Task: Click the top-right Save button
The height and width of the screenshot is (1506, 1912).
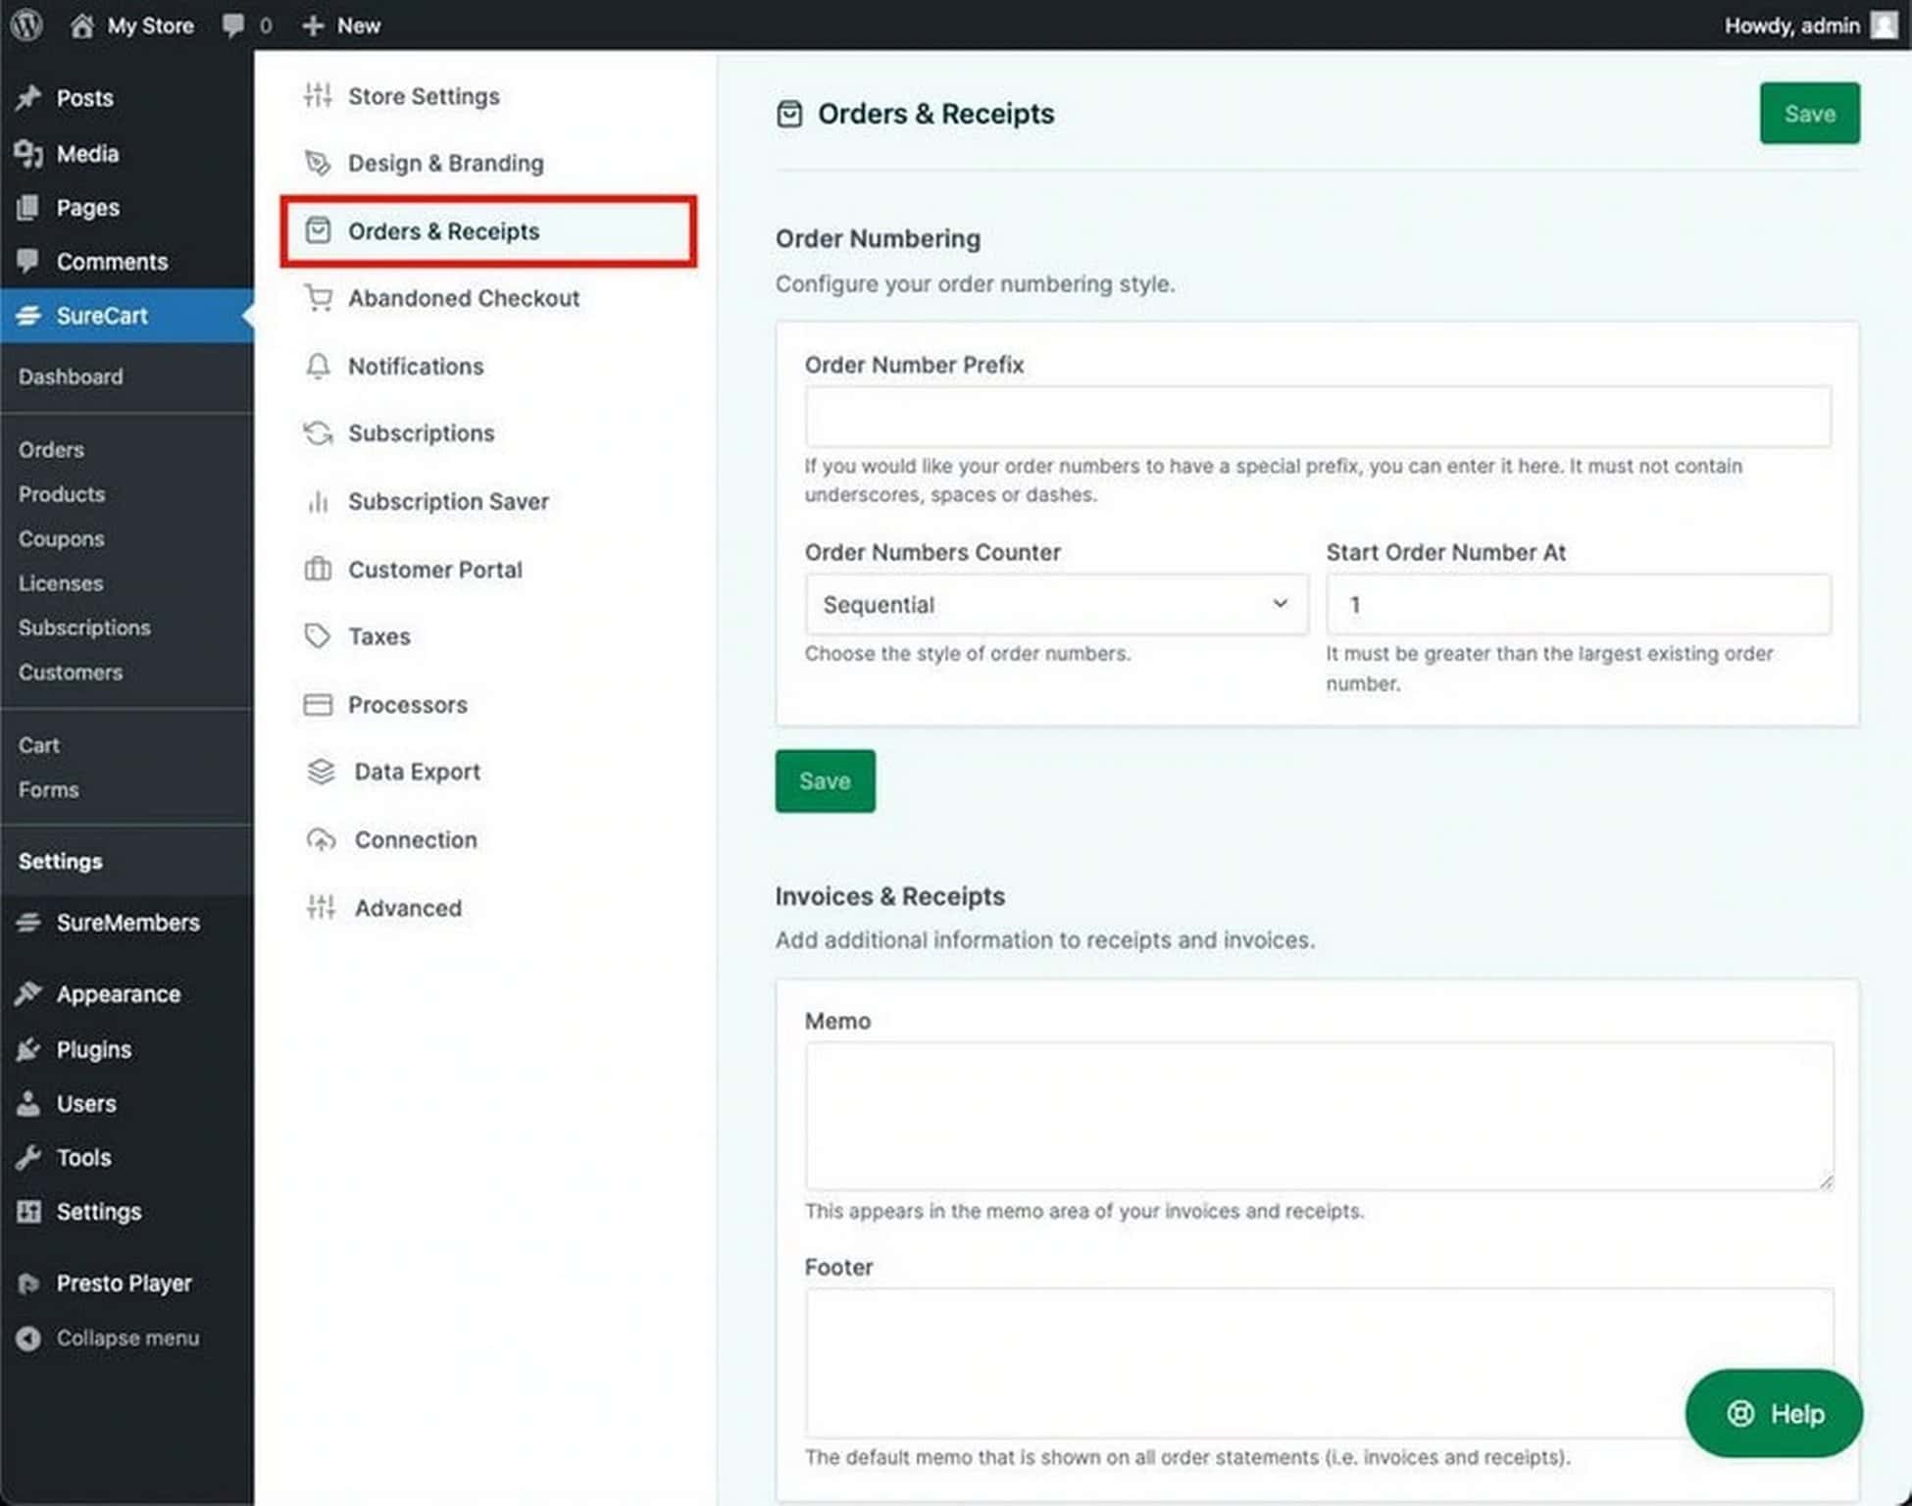Action: [1810, 112]
